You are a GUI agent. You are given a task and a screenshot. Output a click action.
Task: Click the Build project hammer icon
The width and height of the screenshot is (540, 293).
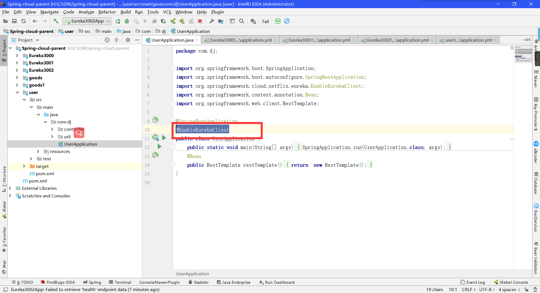(56, 21)
